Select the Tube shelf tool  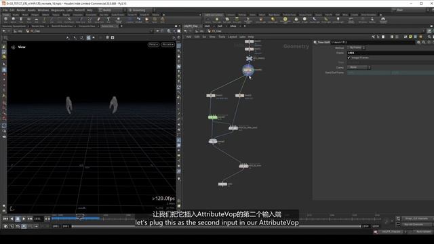[x=21, y=20]
